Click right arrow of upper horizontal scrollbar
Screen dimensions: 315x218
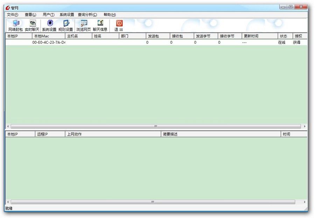[305, 126]
